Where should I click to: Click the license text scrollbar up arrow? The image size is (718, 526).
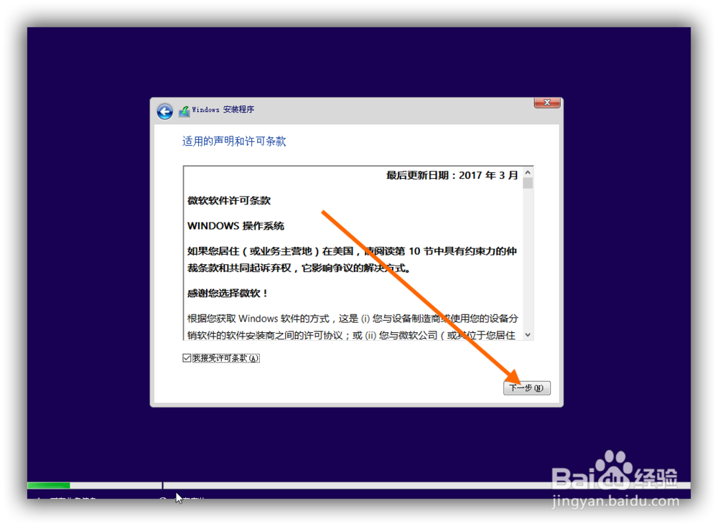(528, 173)
